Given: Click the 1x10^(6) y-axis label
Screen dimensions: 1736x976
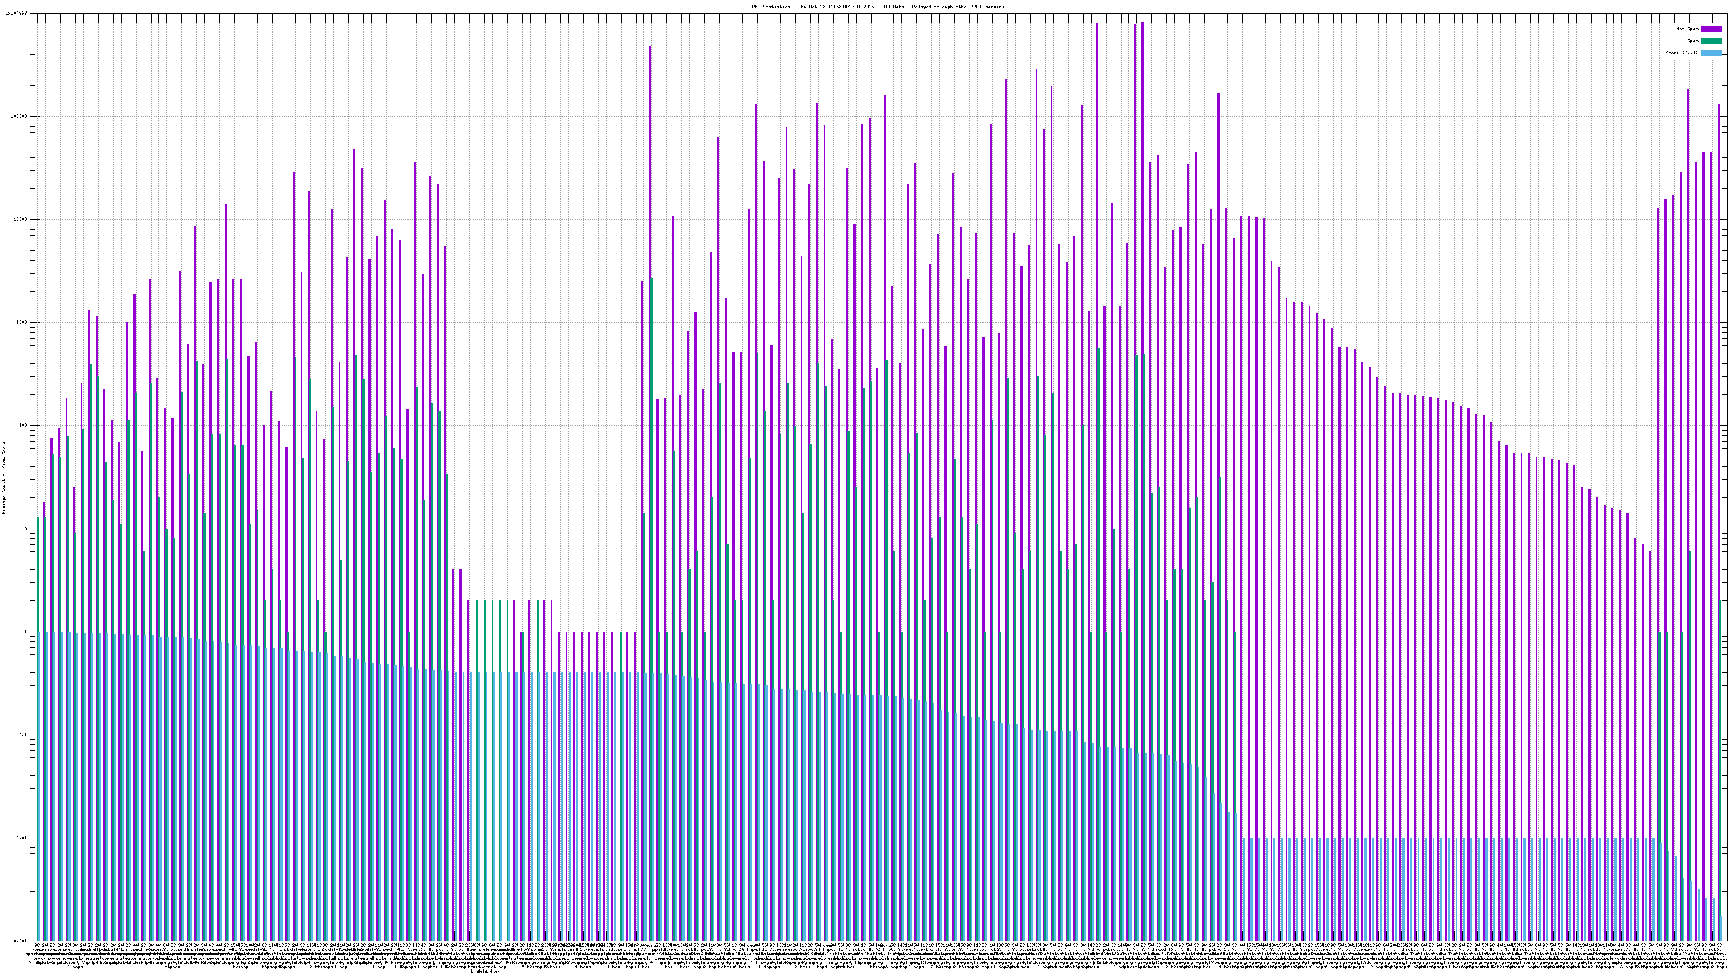Looking at the screenshot, I should point(16,13).
